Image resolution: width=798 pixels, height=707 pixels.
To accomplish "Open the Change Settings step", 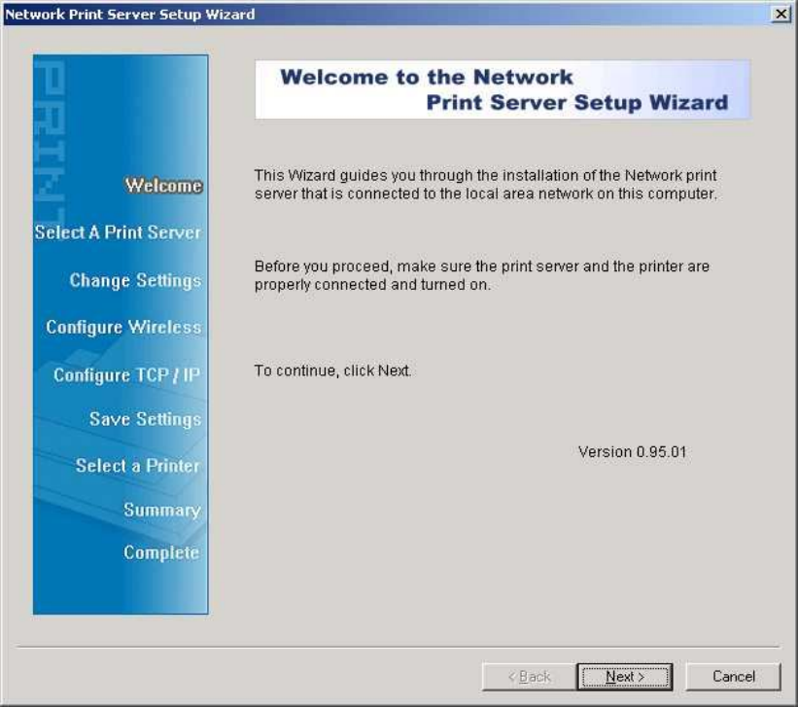I will point(135,280).
